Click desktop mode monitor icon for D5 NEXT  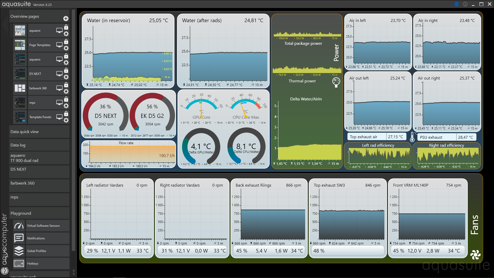pyautogui.click(x=59, y=74)
